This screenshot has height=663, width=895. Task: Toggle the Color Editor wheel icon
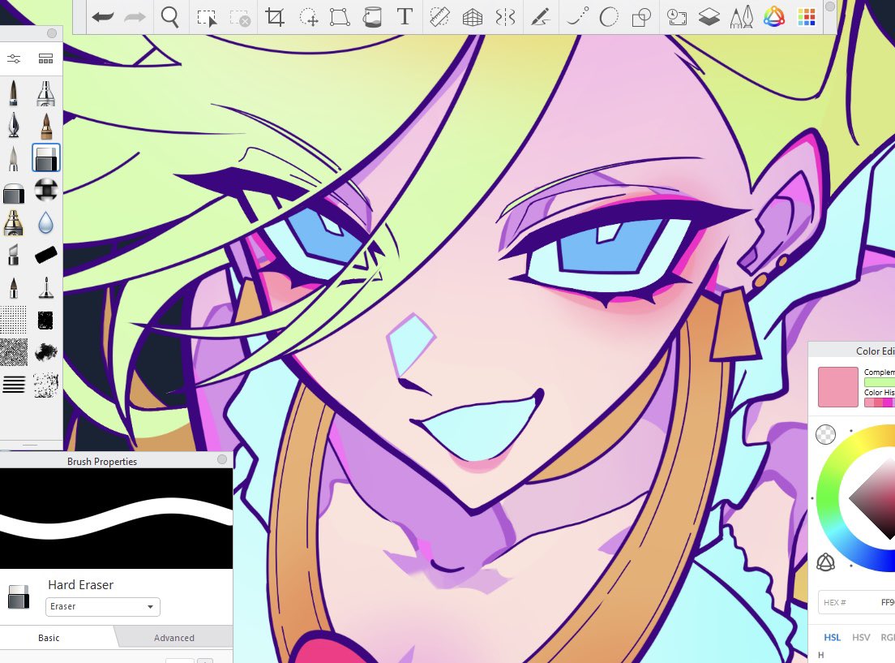tap(774, 17)
